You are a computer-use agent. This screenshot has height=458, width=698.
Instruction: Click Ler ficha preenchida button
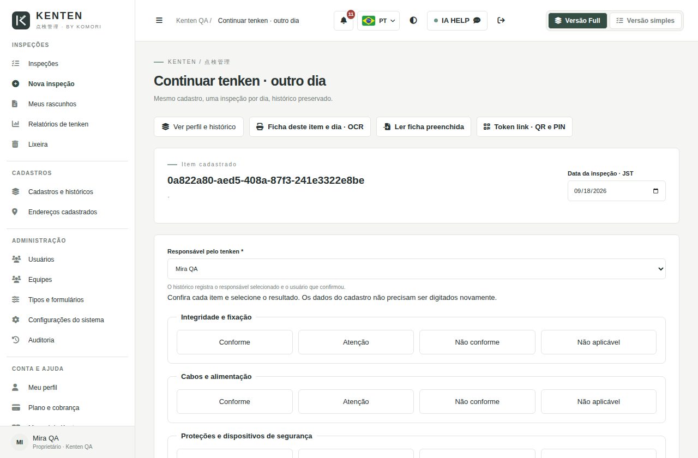pyautogui.click(x=424, y=126)
